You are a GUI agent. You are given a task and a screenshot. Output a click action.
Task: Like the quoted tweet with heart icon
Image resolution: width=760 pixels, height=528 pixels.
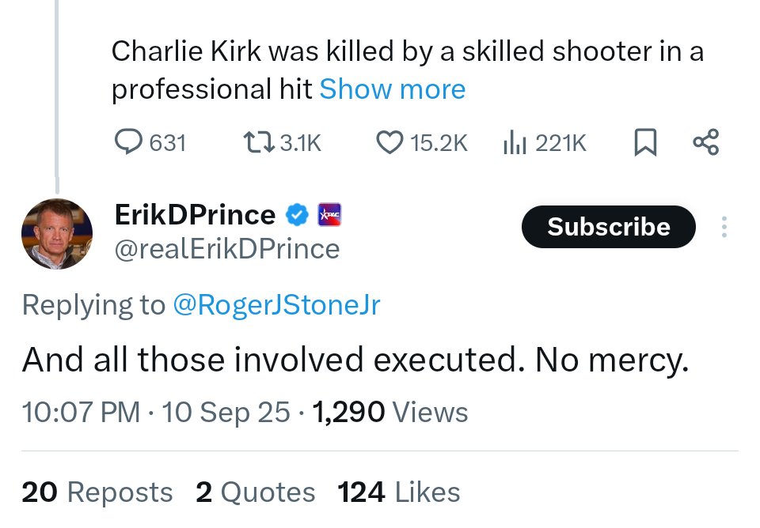click(389, 142)
